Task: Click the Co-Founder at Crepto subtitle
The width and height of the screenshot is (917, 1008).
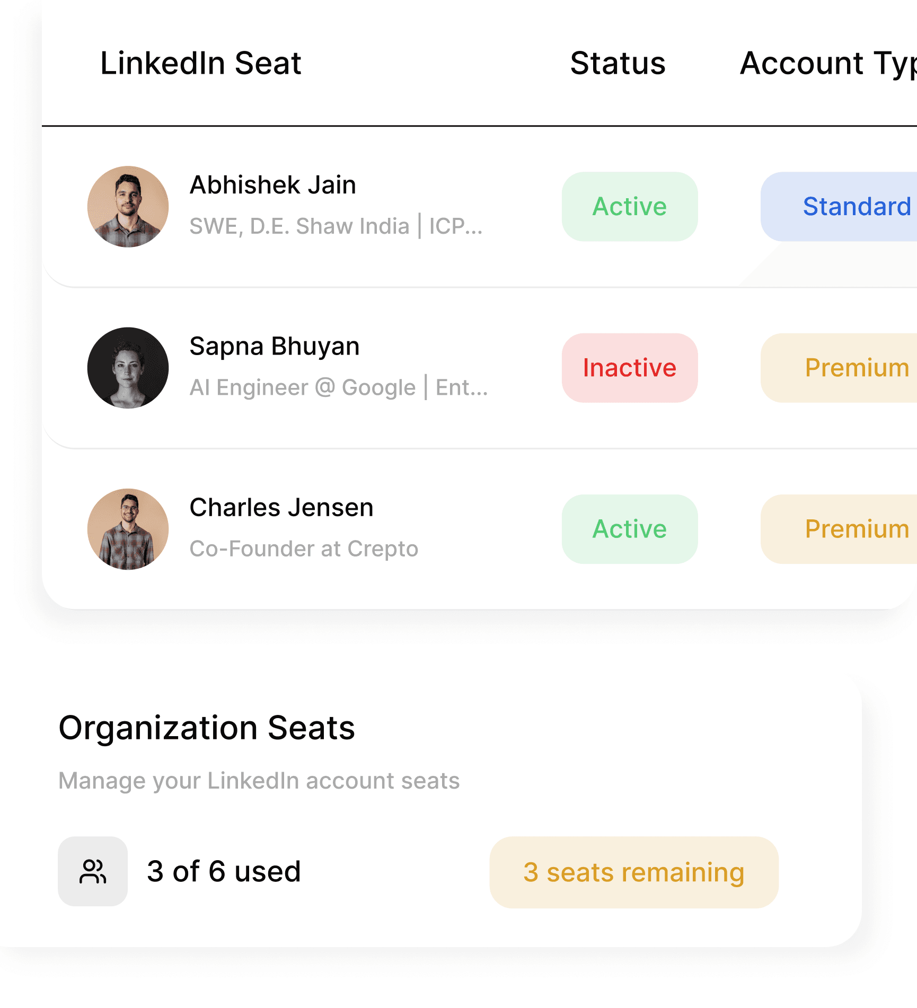Action: click(304, 549)
